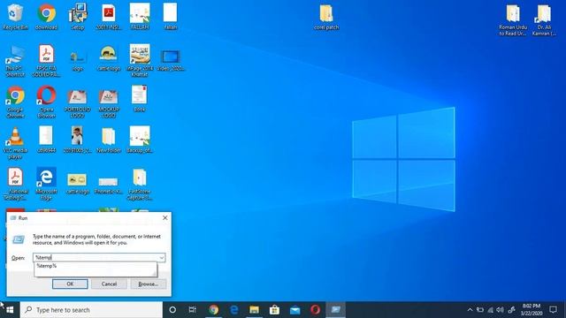The width and height of the screenshot is (566, 318).
Task: Click the Browse... button in Run
Action: [149, 284]
